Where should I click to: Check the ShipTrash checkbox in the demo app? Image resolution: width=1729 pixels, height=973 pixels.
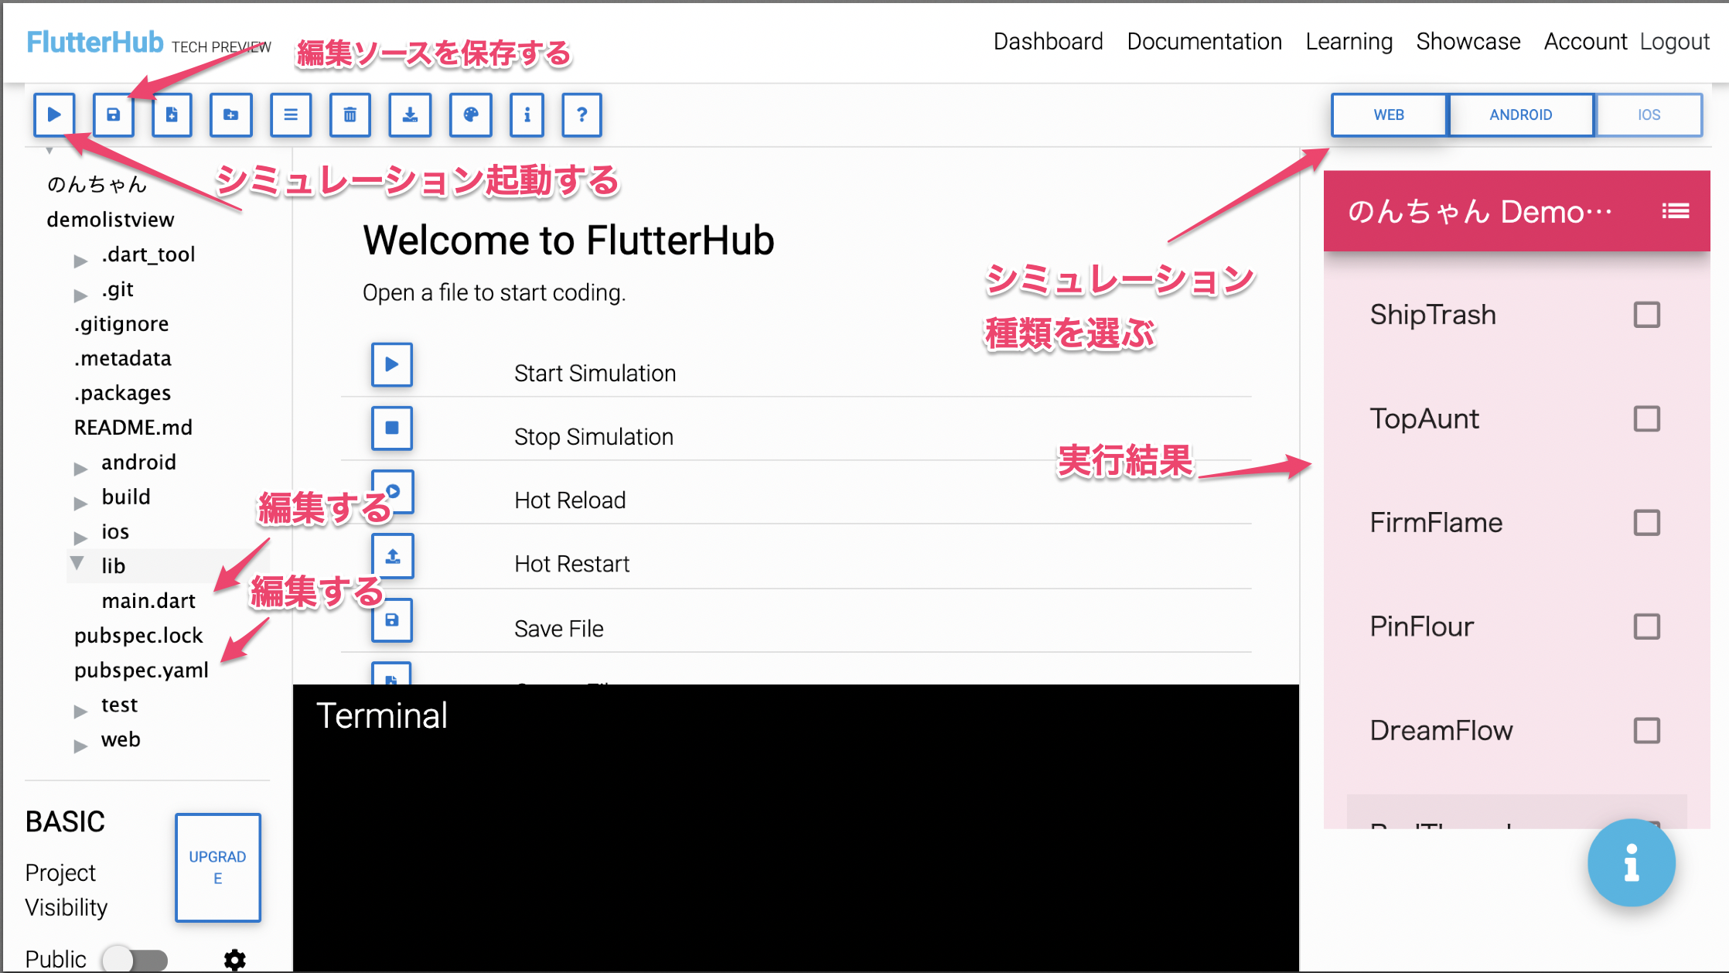pos(1647,314)
